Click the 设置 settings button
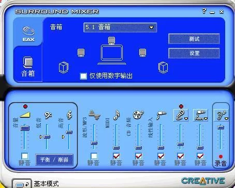The height and width of the screenshot is (188, 235). [194, 53]
